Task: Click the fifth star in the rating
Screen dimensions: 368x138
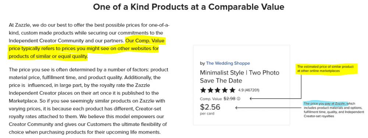Action: tap(232, 90)
